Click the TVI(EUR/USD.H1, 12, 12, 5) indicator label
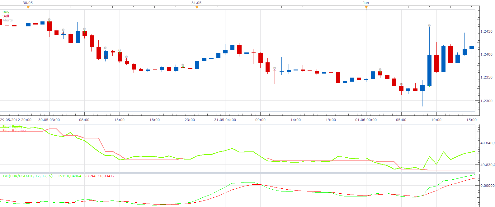The height and width of the screenshot is (207, 495). tap(27, 176)
